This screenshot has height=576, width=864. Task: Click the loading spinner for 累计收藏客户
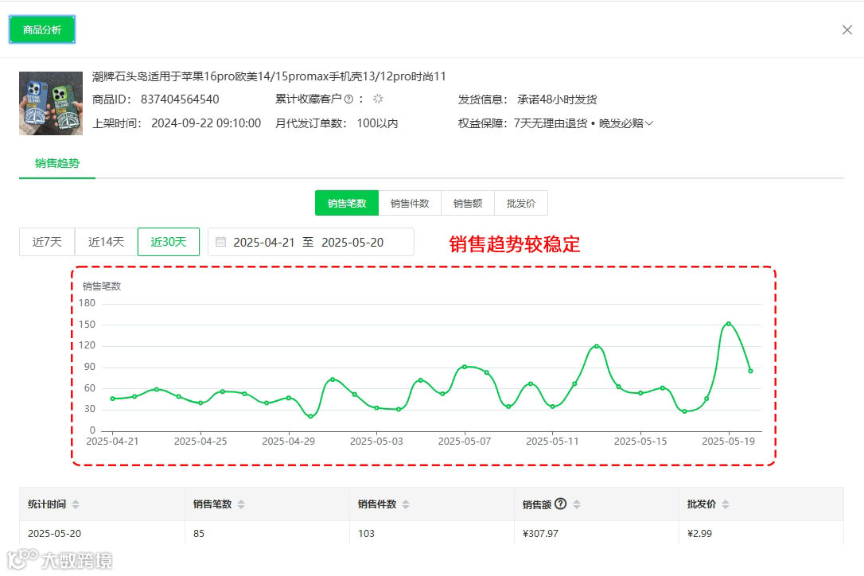(378, 99)
